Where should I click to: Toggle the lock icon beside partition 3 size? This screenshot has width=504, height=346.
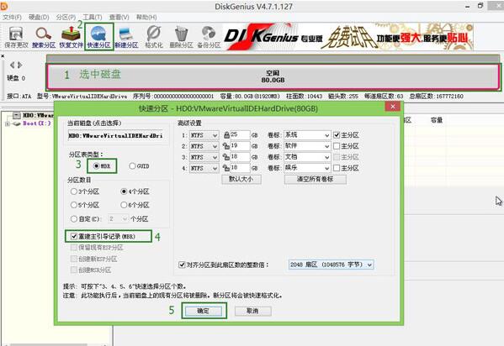[x=226, y=157]
